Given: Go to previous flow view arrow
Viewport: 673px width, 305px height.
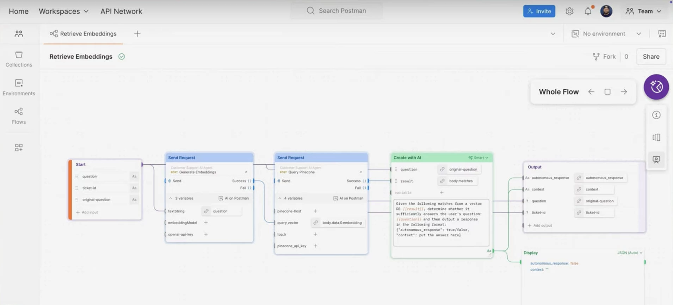Looking at the screenshot, I should pos(591,91).
